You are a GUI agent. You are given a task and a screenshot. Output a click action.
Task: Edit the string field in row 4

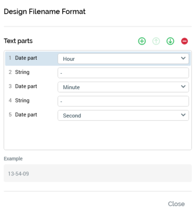coord(123,101)
